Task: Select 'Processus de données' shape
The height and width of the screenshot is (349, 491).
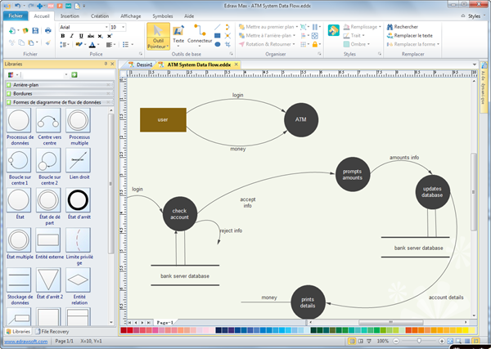Action: coord(20,121)
